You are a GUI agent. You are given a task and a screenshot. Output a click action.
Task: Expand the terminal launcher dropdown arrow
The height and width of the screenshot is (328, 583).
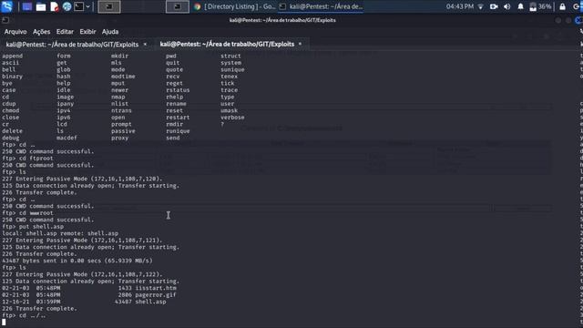coord(88,6)
